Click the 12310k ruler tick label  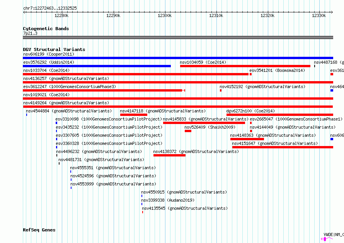pos(216,15)
